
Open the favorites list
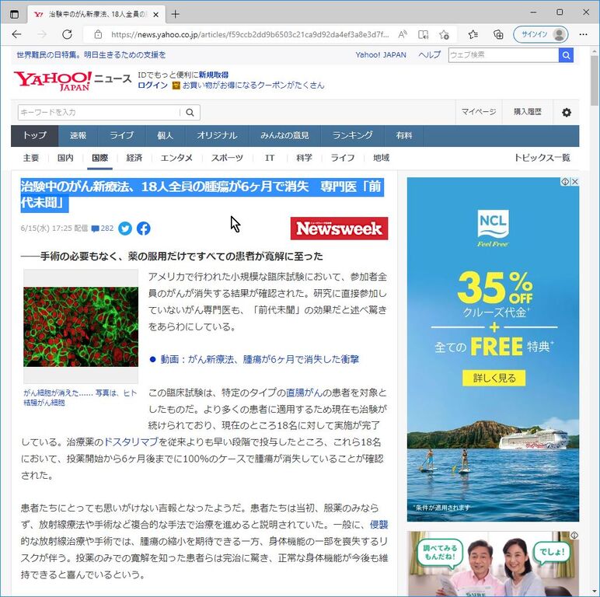pos(473,34)
